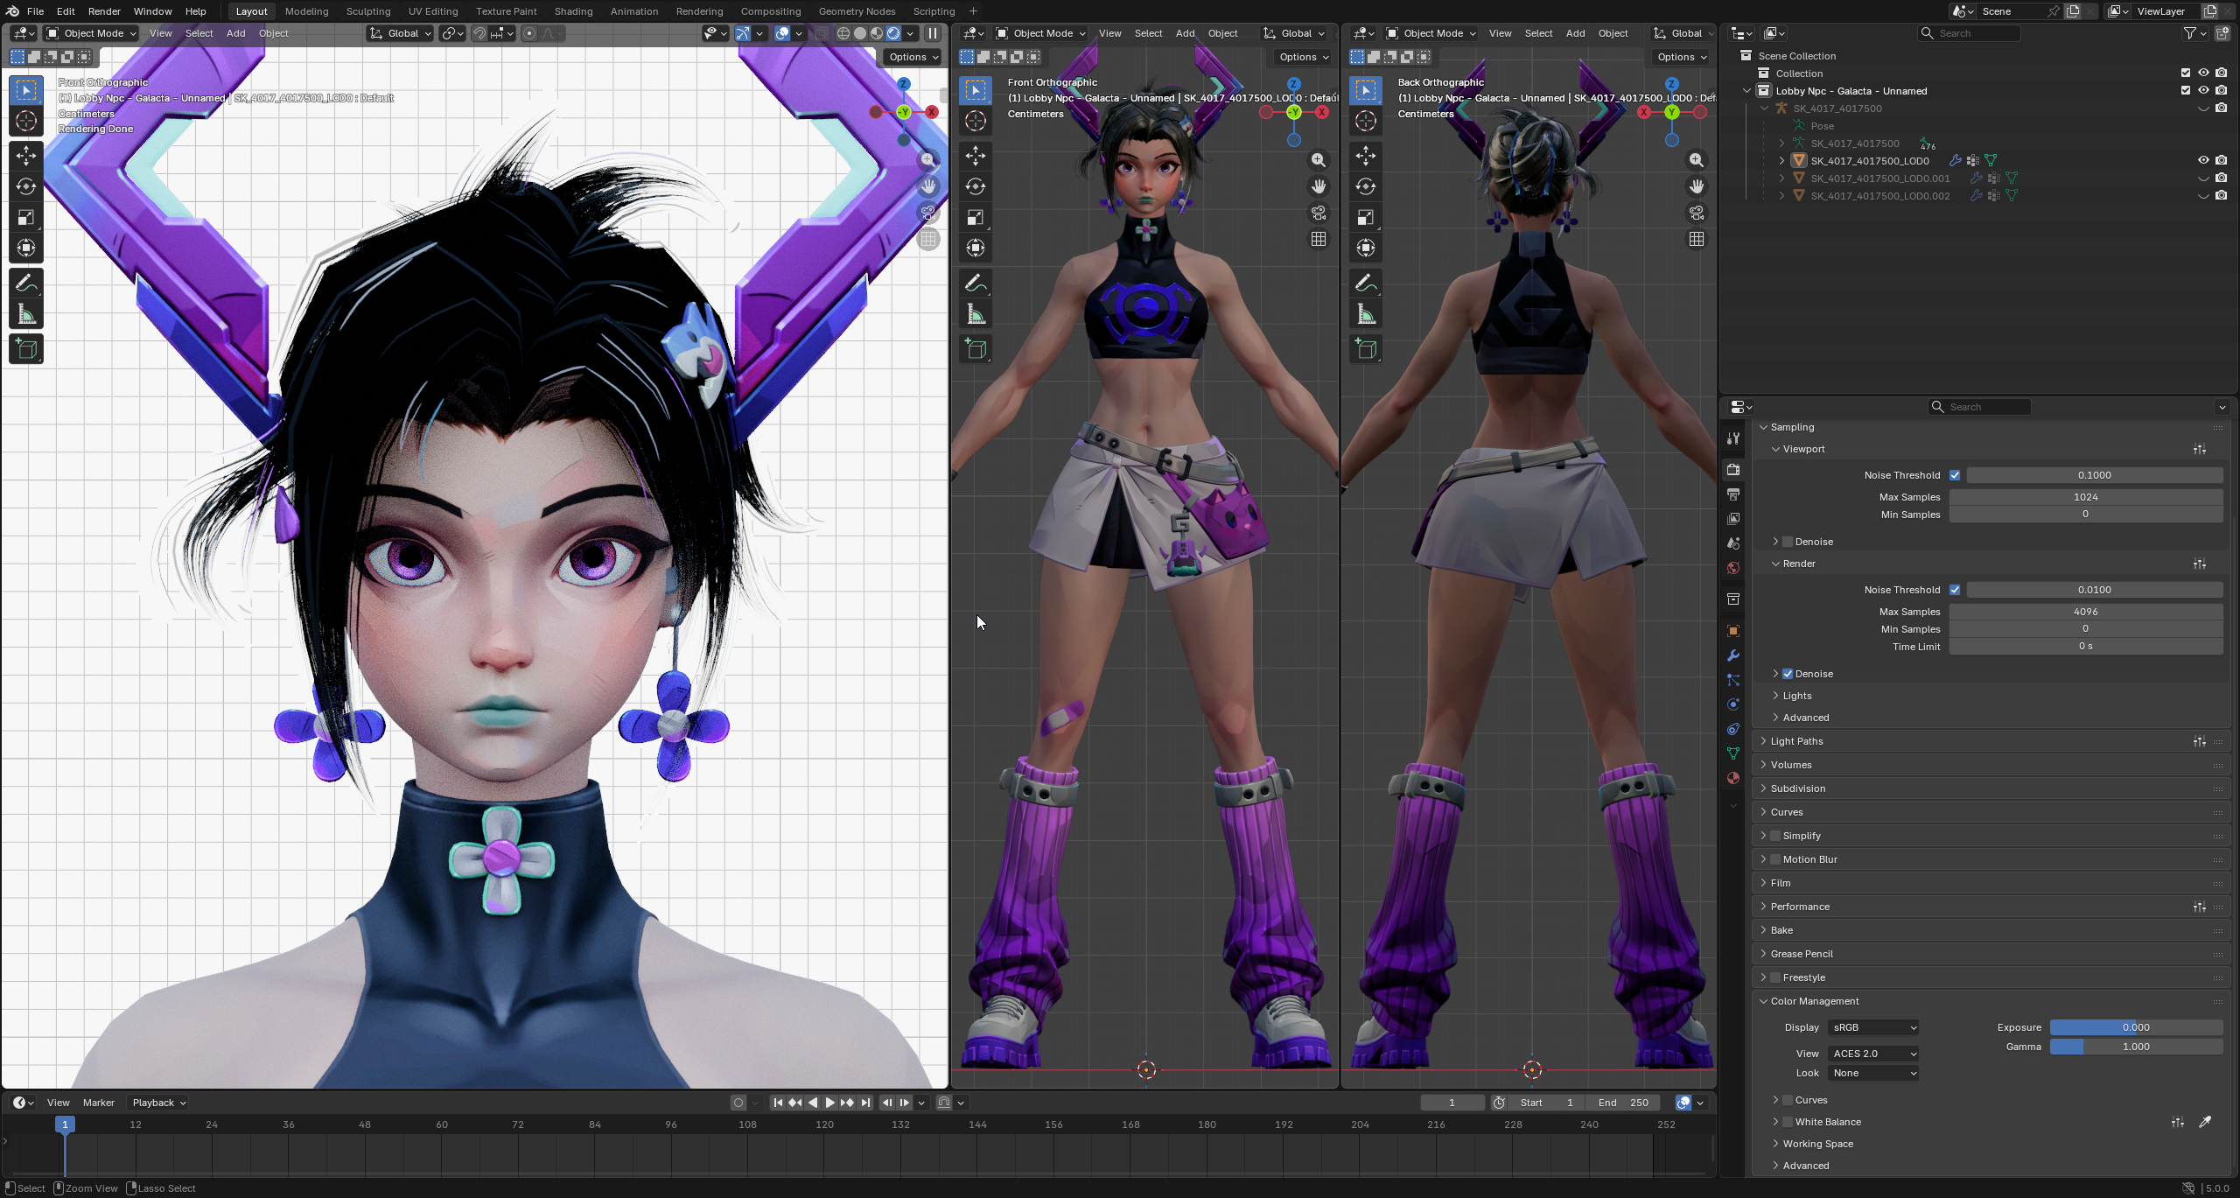
Task: Toggle camera view in right viewport
Action: (1697, 213)
